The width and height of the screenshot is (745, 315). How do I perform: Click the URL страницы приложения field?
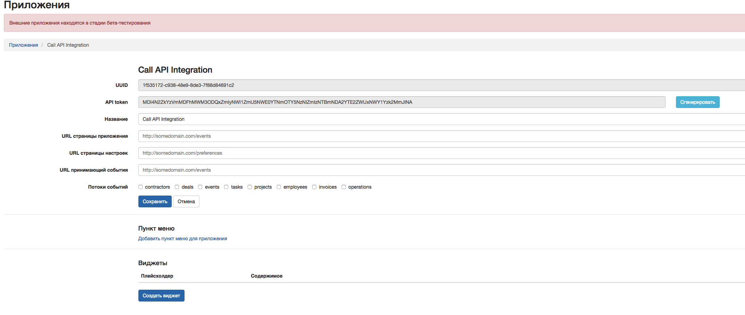440,136
